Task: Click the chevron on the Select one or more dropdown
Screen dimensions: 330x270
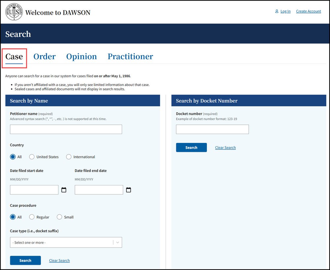Action: [117, 242]
